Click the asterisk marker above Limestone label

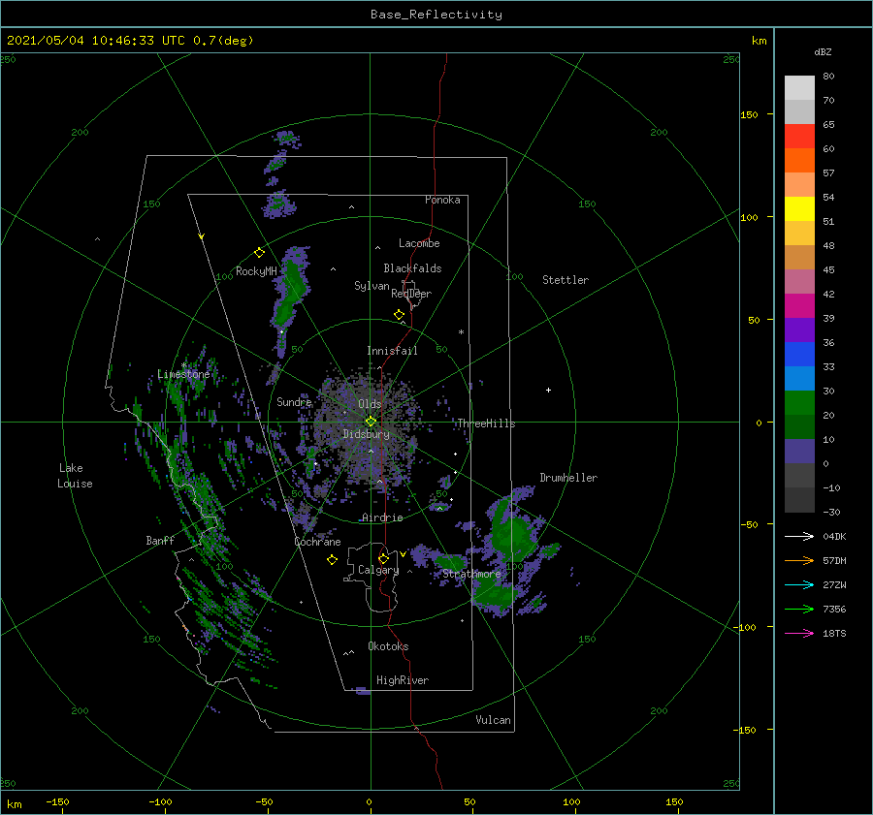(x=183, y=365)
